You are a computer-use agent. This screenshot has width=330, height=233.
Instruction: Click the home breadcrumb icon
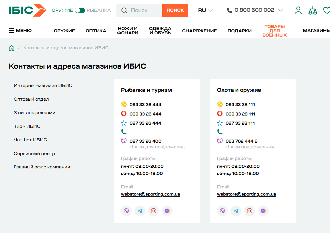coord(11,48)
